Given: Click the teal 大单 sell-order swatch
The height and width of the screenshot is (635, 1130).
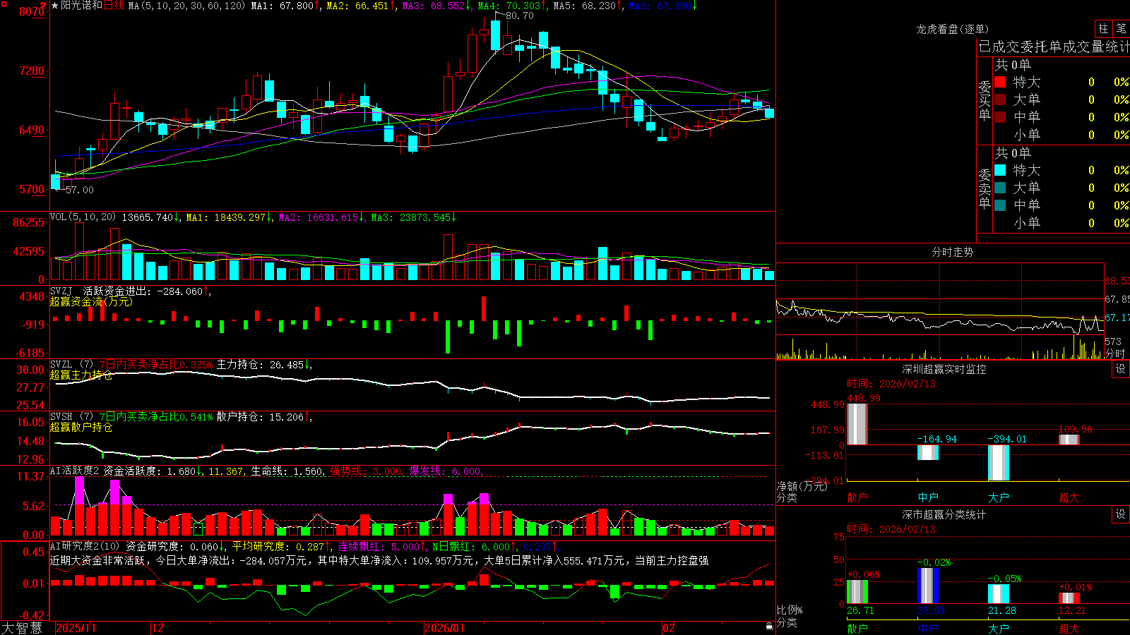Looking at the screenshot, I should click(x=1000, y=188).
